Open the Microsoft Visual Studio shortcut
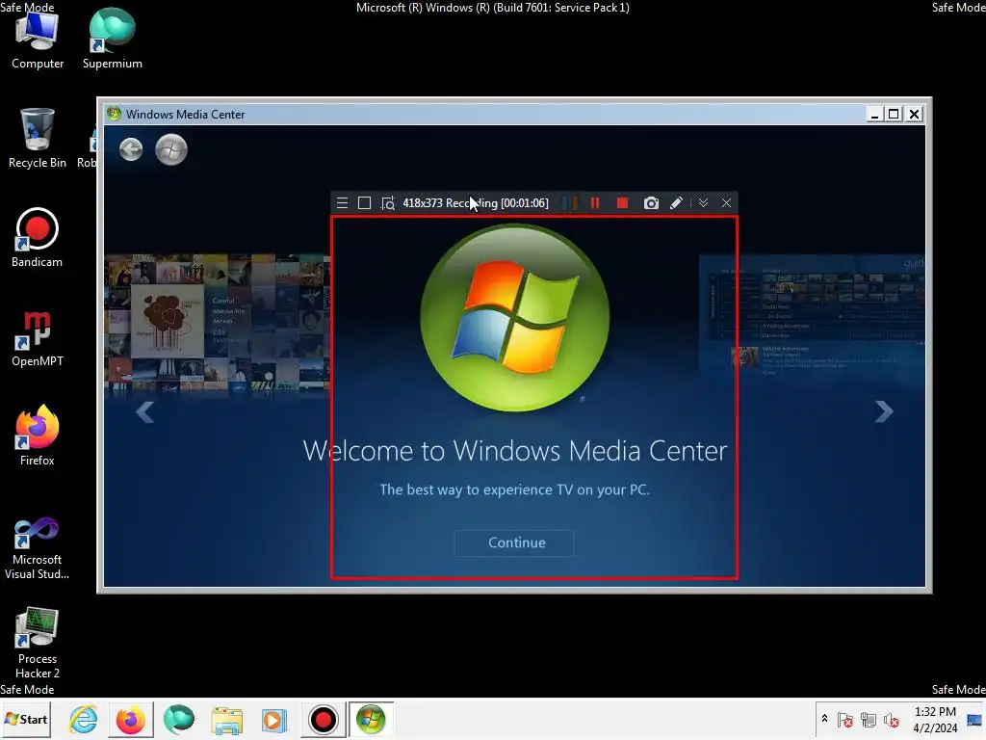This screenshot has height=740, width=986. click(x=38, y=547)
